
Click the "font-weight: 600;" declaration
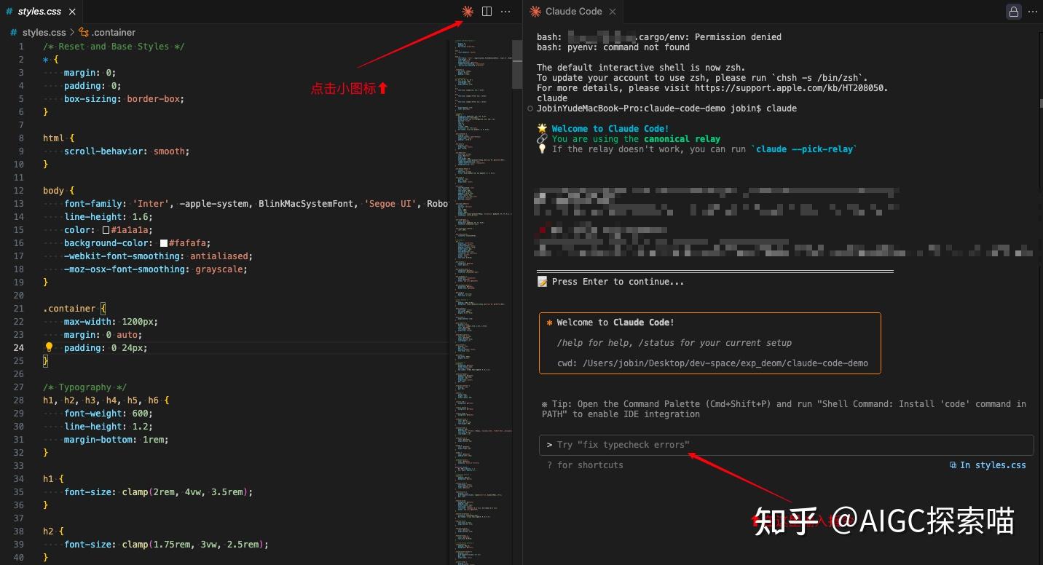109,414
